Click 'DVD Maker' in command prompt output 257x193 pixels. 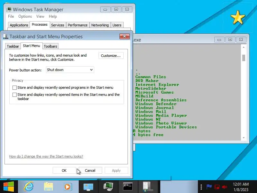tap(147, 81)
